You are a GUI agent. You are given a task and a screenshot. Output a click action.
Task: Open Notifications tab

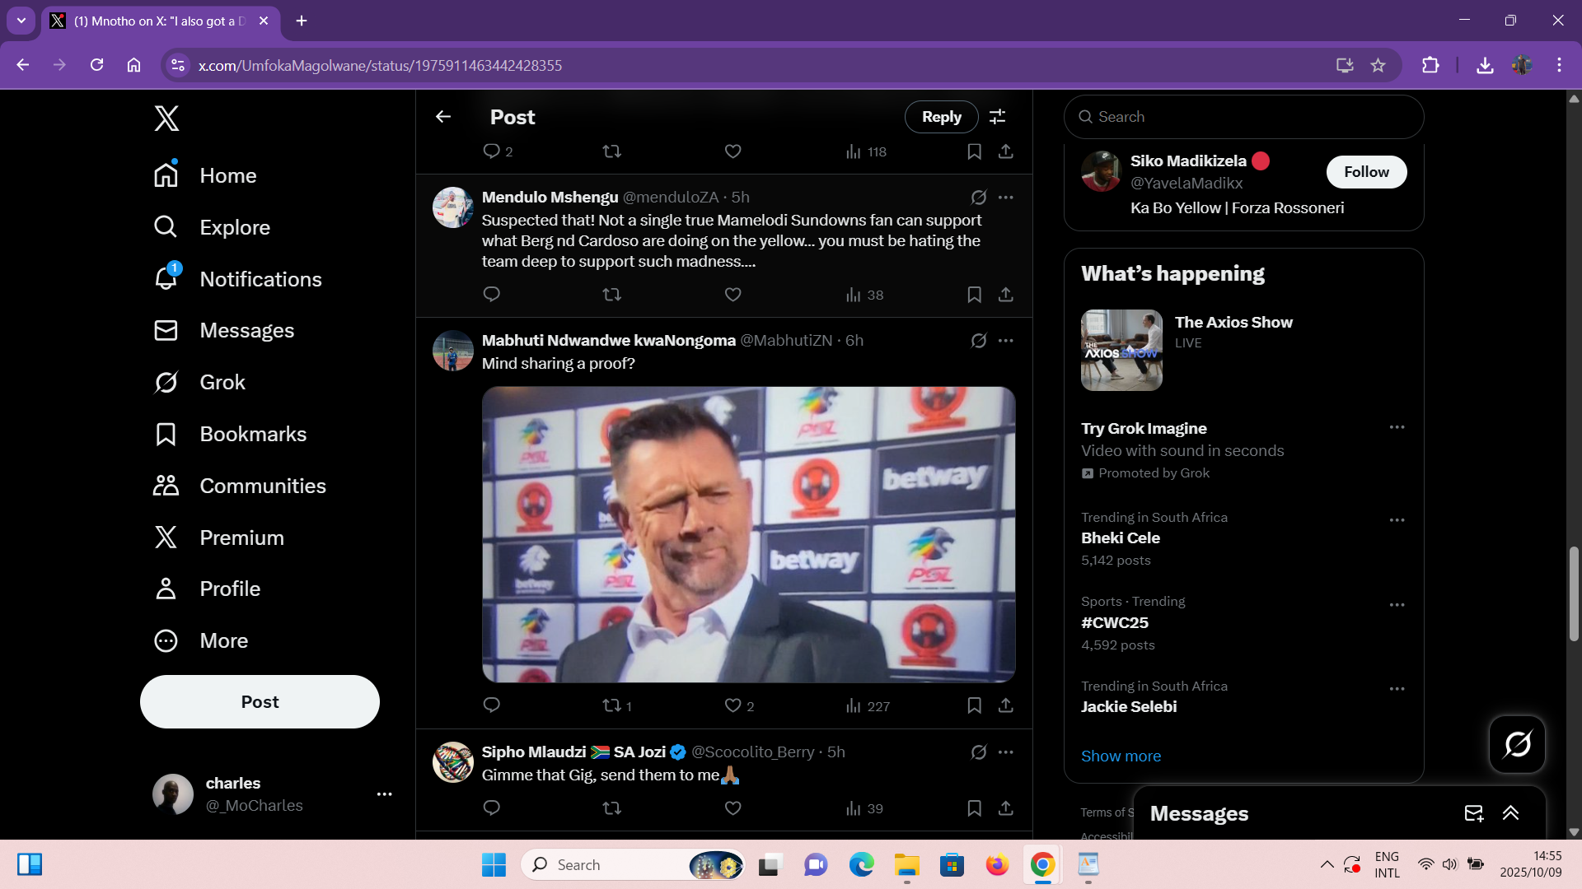point(260,280)
